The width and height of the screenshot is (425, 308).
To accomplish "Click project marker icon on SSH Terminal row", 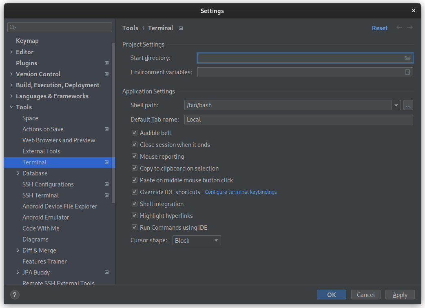I will pos(106,195).
